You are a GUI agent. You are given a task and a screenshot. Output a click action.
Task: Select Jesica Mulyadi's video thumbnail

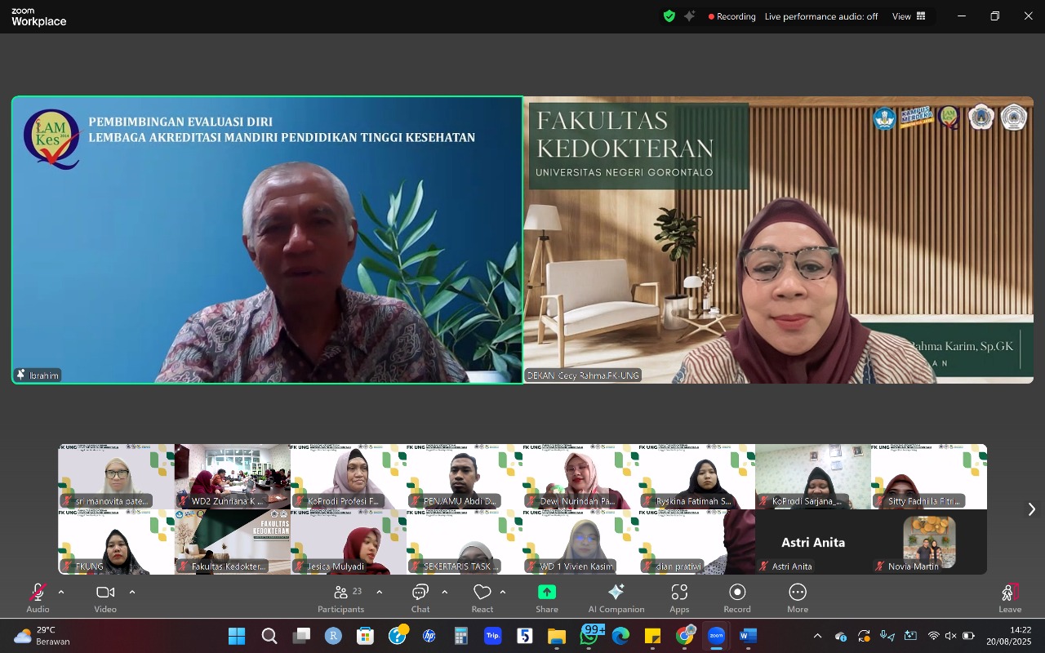pos(349,542)
